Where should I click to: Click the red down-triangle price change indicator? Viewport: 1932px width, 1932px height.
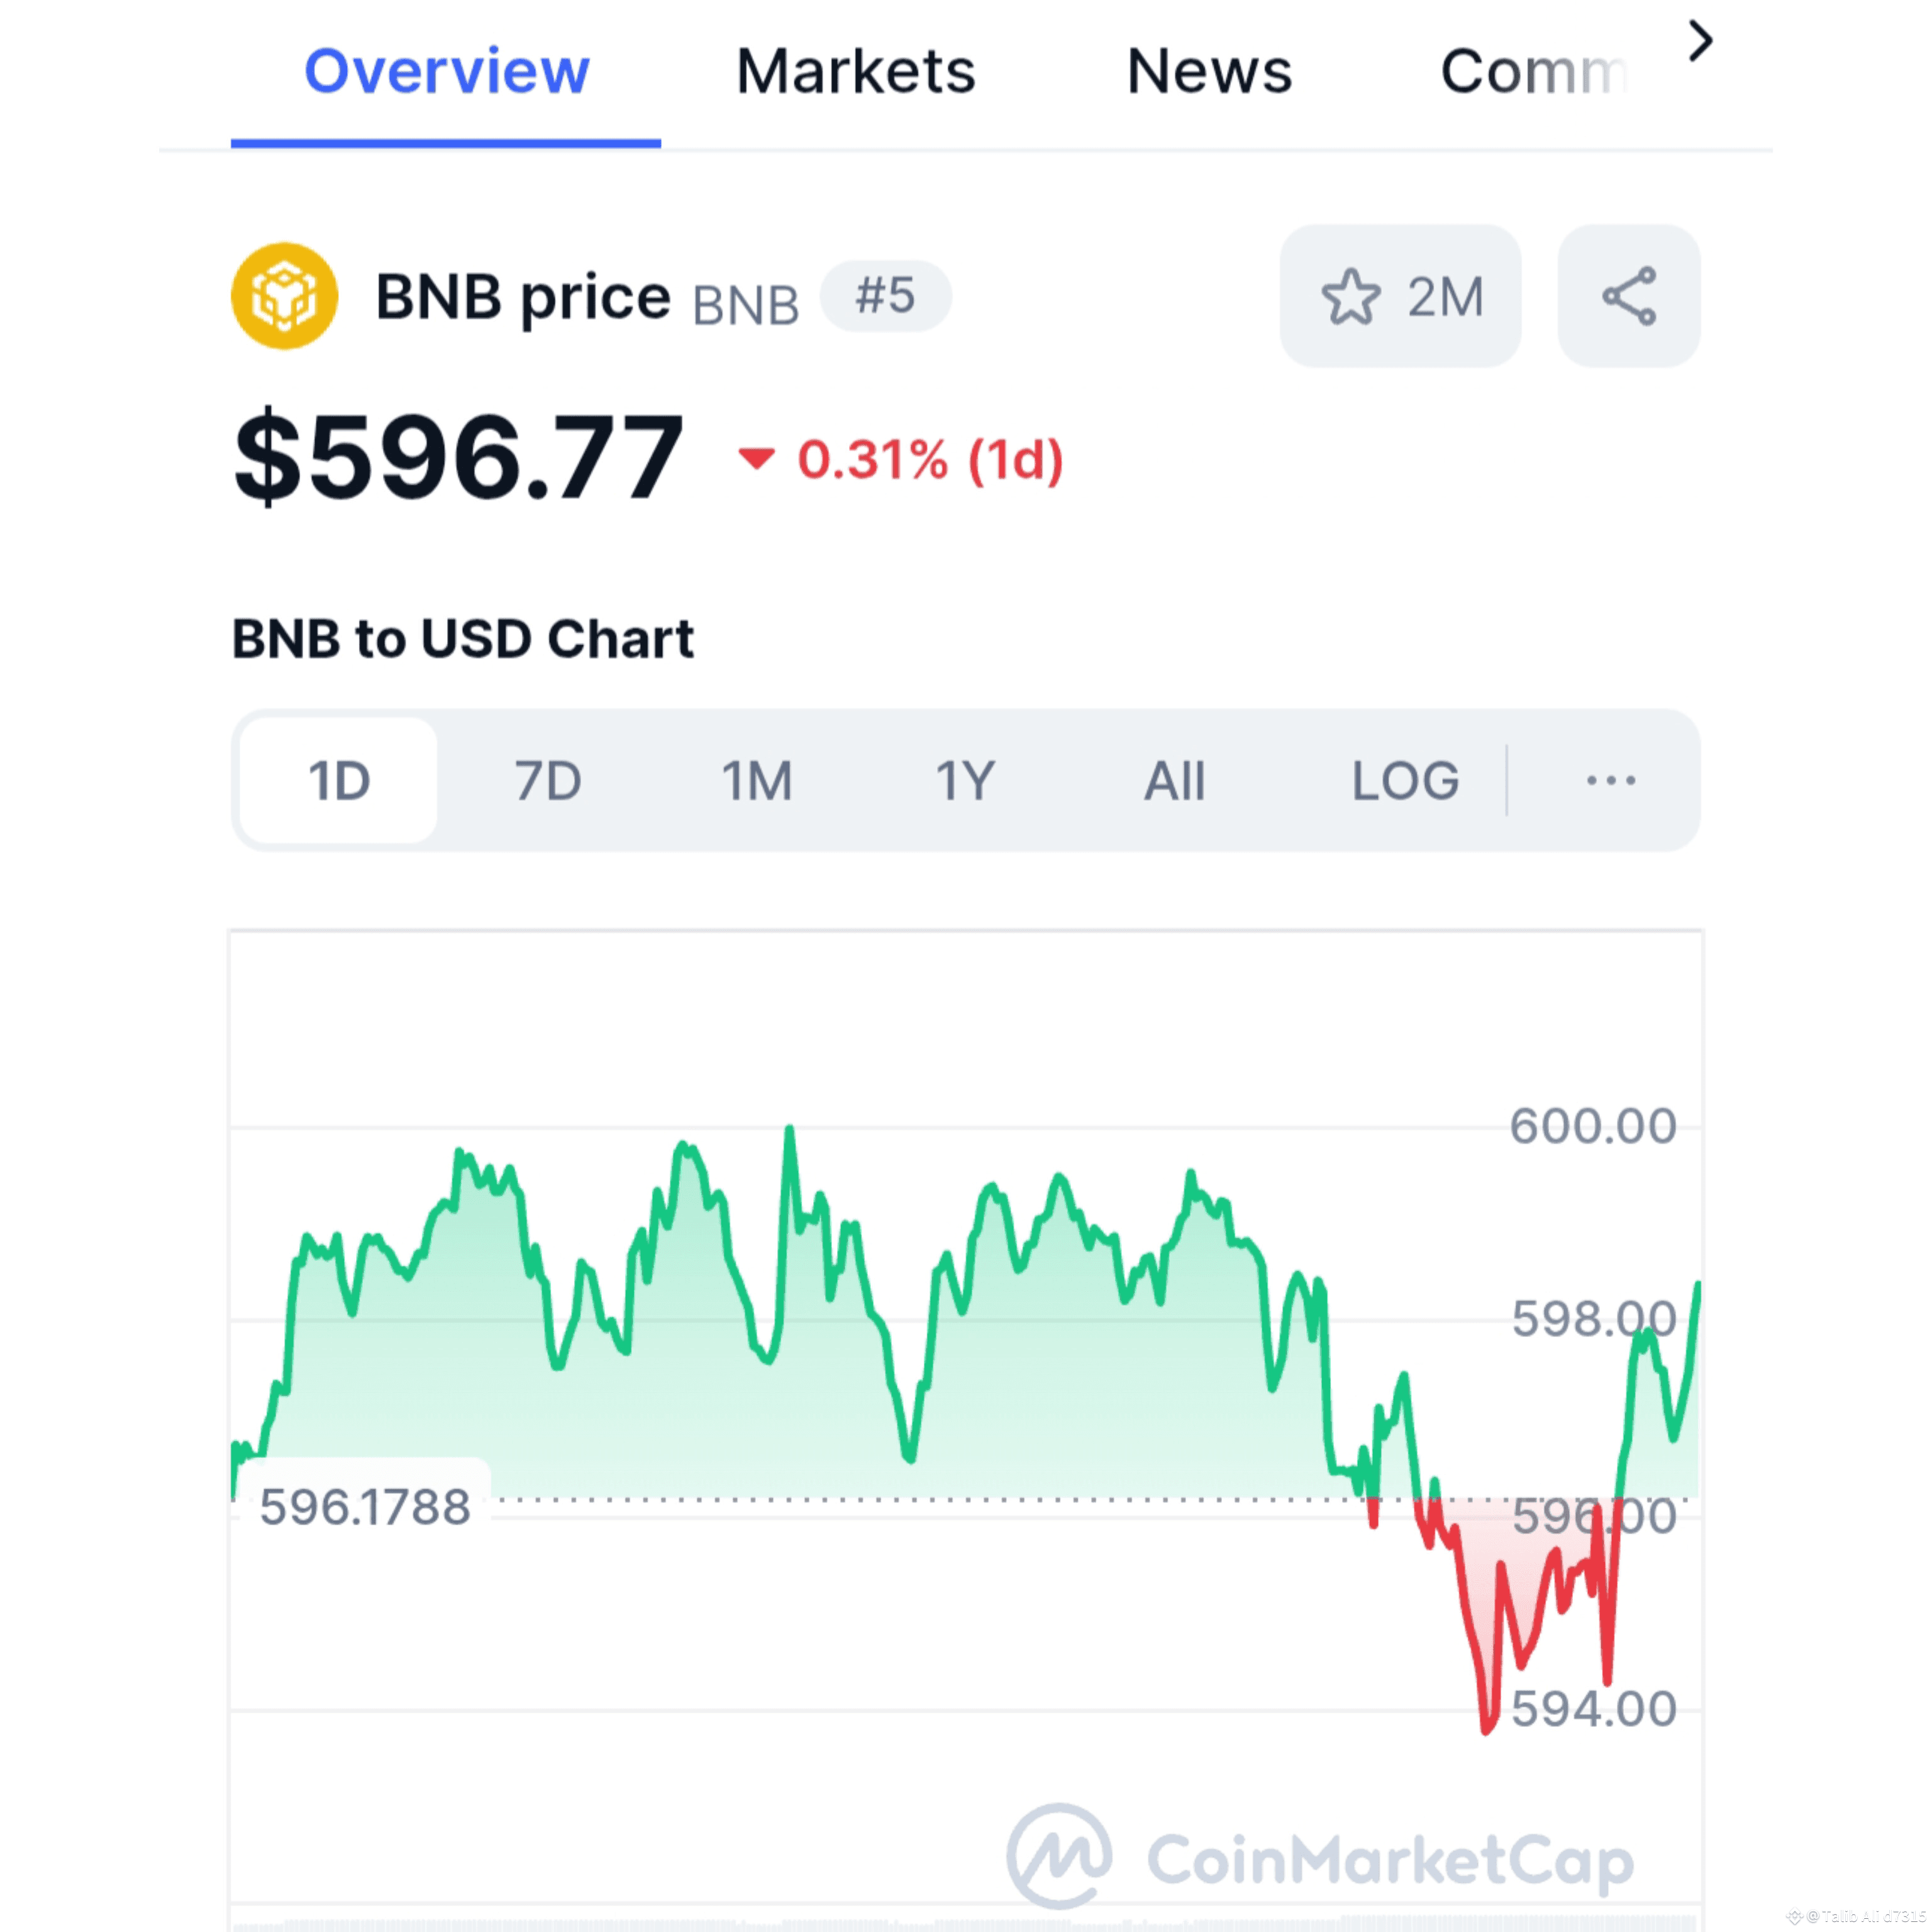756,459
